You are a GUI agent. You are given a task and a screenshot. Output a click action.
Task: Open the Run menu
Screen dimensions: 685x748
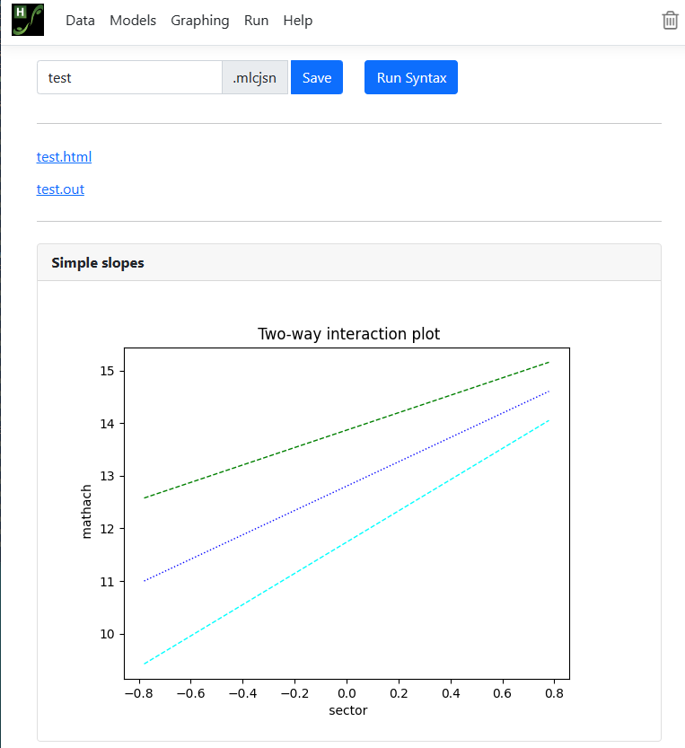click(256, 21)
